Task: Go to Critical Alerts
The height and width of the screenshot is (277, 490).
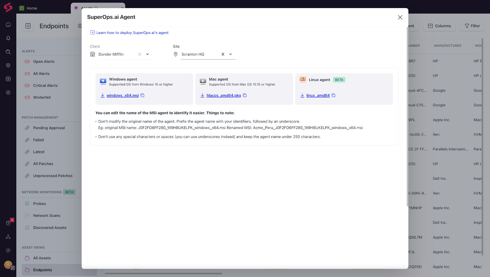Action: (x=45, y=86)
